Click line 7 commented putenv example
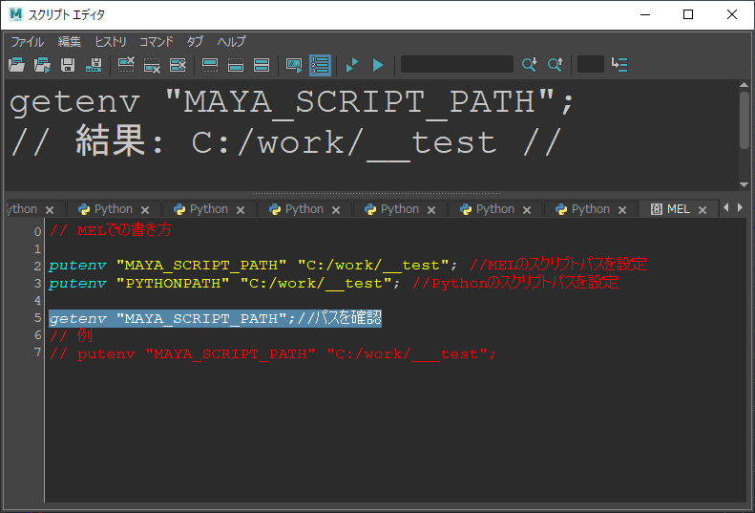The width and height of the screenshot is (755, 513). (273, 353)
